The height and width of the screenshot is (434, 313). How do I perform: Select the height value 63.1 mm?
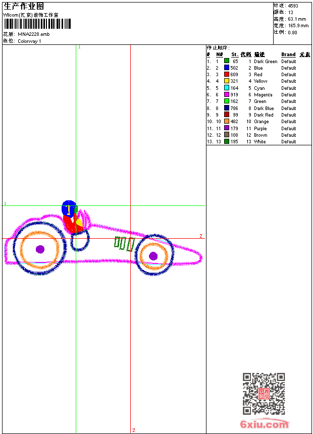[x=297, y=19]
